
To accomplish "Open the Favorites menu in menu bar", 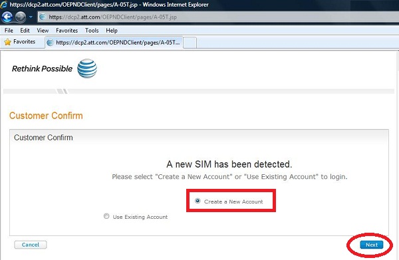I will (66, 31).
